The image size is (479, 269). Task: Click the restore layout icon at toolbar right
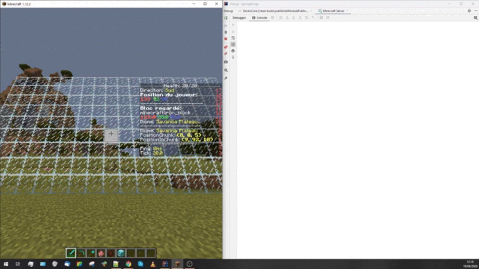tap(476, 18)
